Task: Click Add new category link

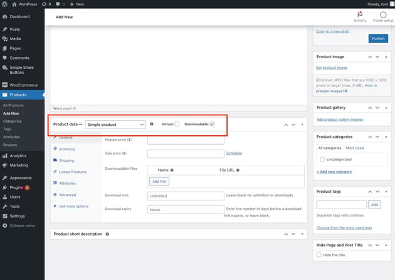Action: [334, 172]
